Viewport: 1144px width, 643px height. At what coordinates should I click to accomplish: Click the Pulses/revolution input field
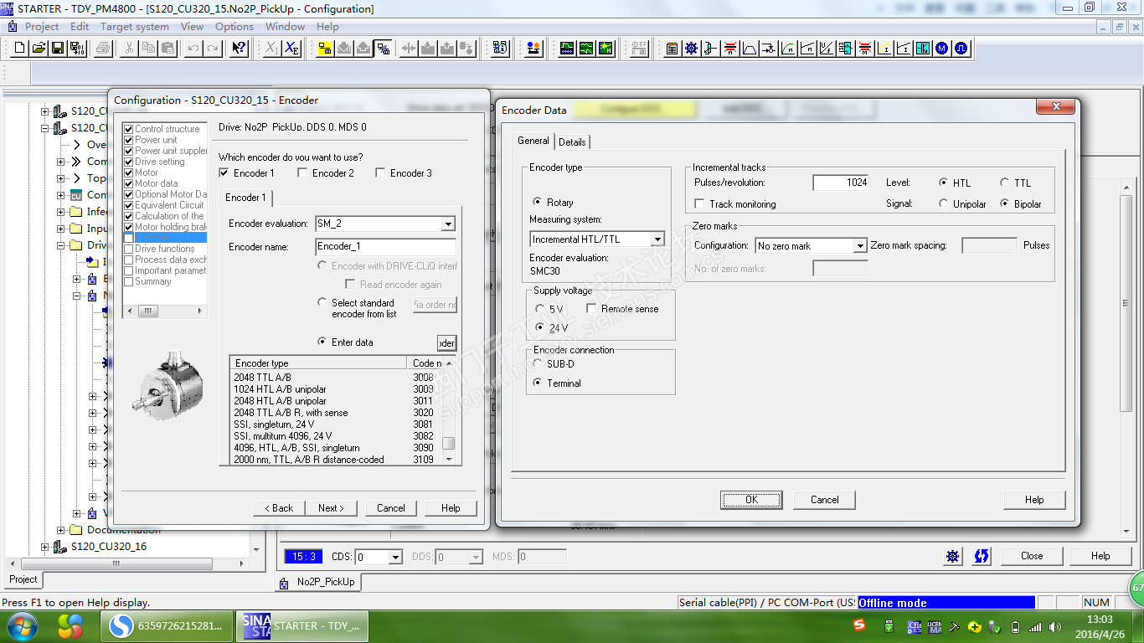pyautogui.click(x=841, y=183)
